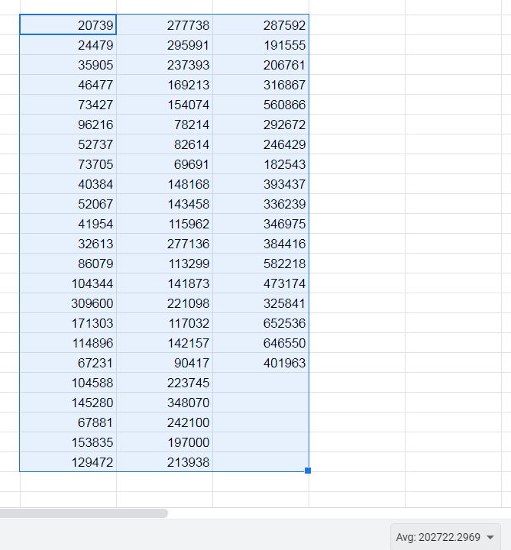Select the cell containing 473174
Image resolution: width=511 pixels, height=550 pixels.
tap(261, 283)
